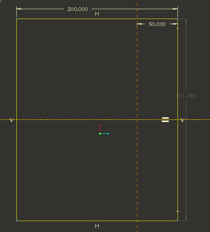The image size is (210, 232).
Task: Select the 50.000 offset dimension value
Action: tap(157, 24)
